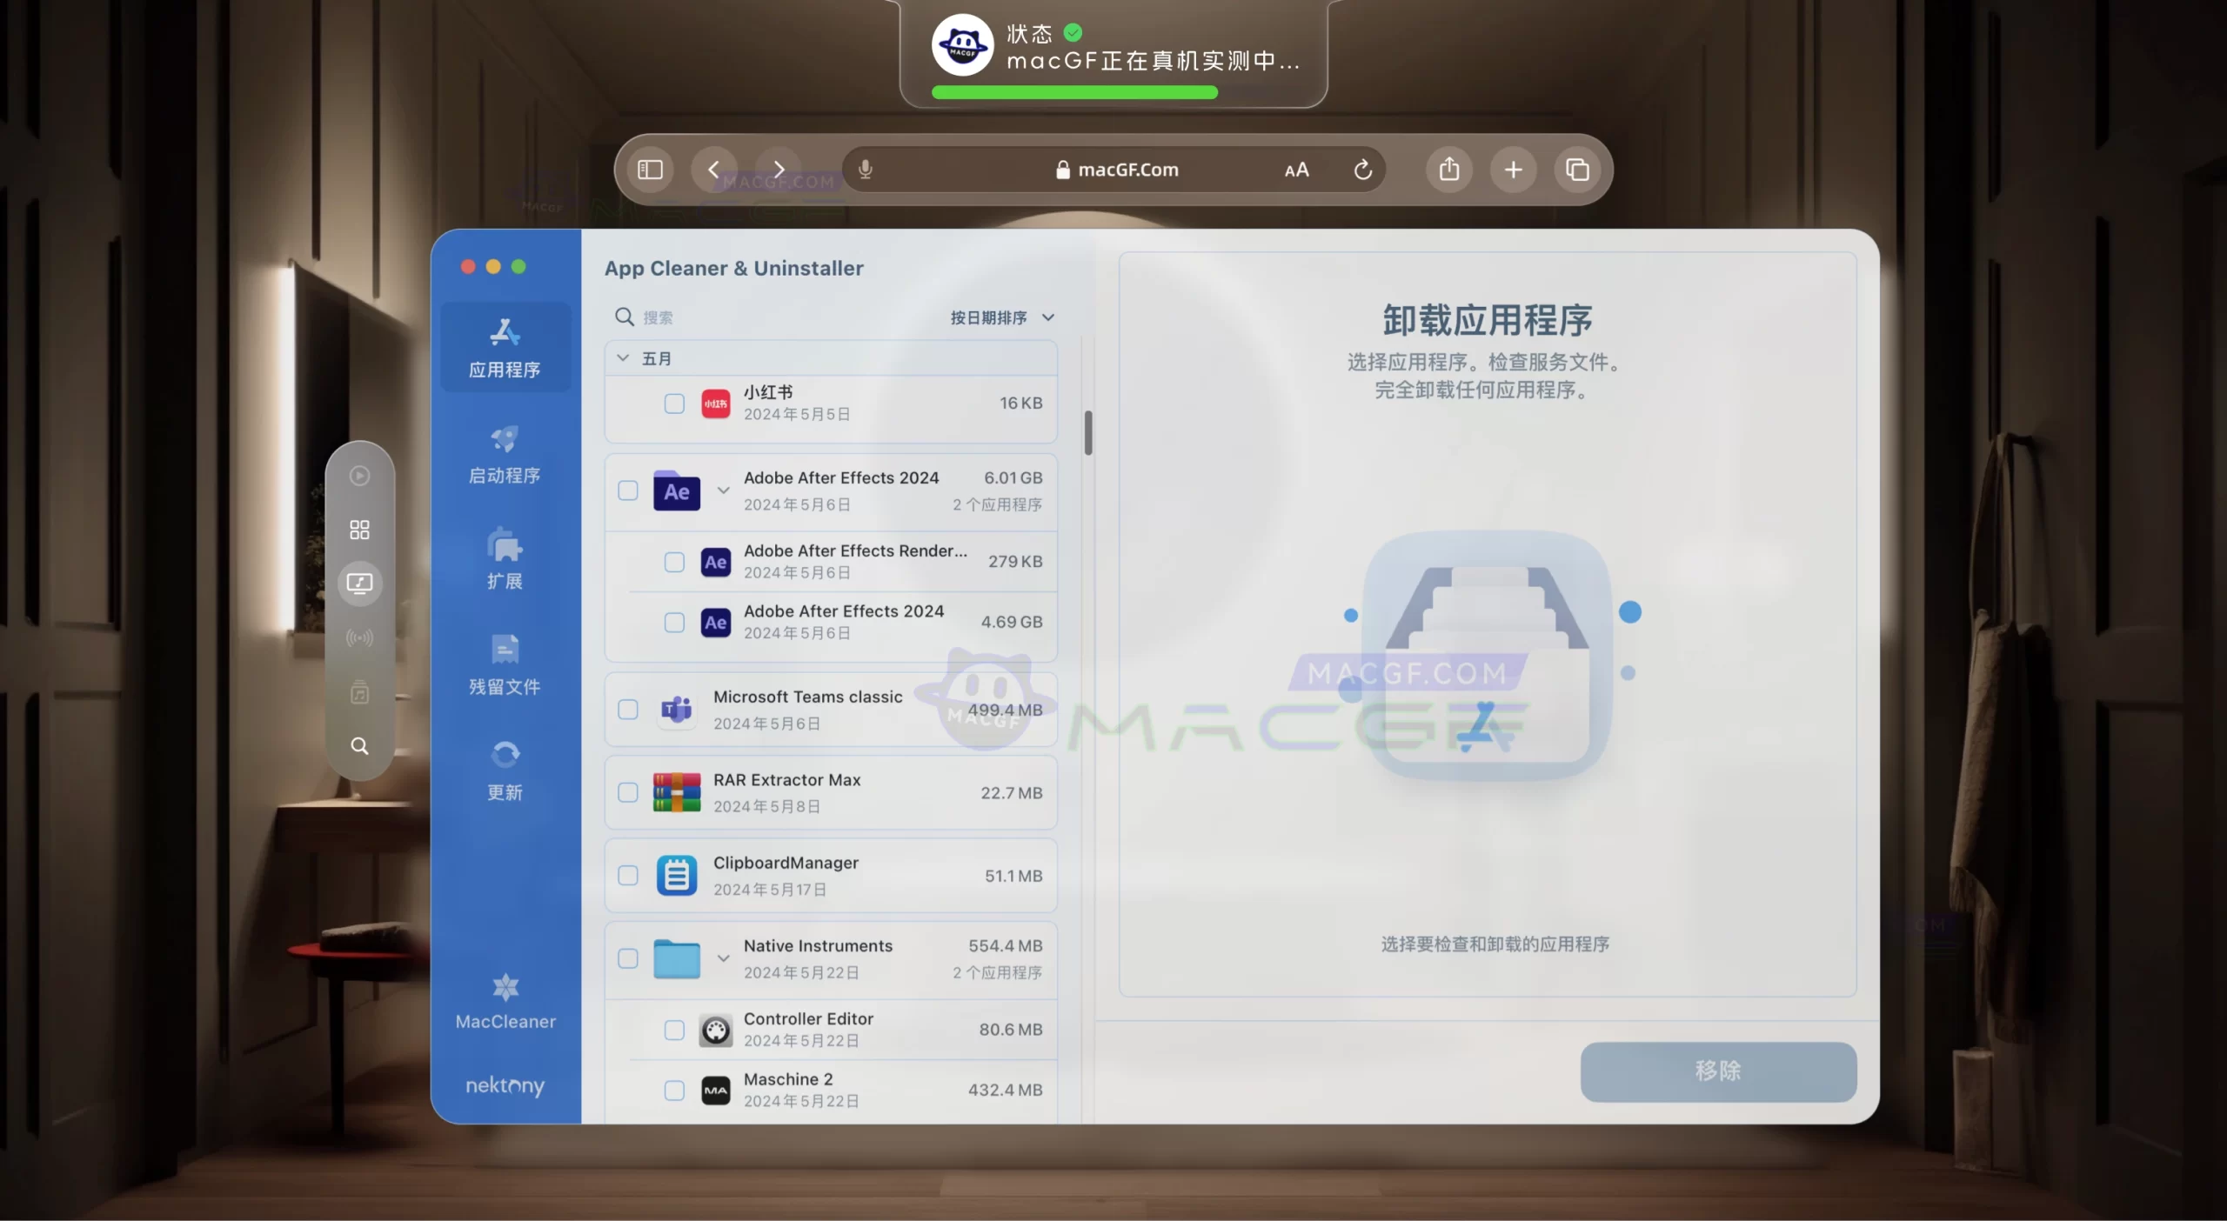
Task: Toggle the browser sidebar icon
Action: 650,170
